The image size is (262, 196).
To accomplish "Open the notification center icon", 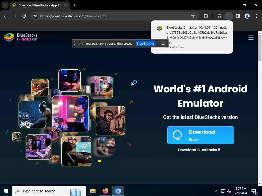I will 254,191.
